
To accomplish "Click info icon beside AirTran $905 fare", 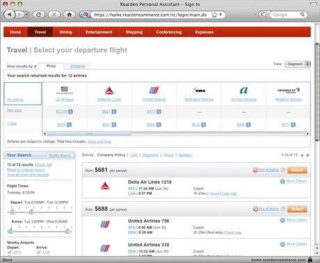I will coord(248,125).
